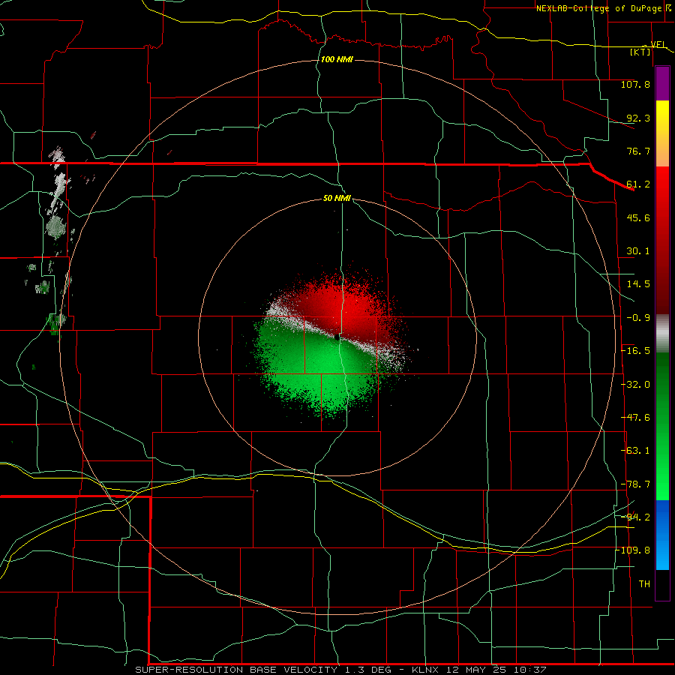Select the -47.6 scale value
This screenshot has width=675, height=675.
[635, 418]
